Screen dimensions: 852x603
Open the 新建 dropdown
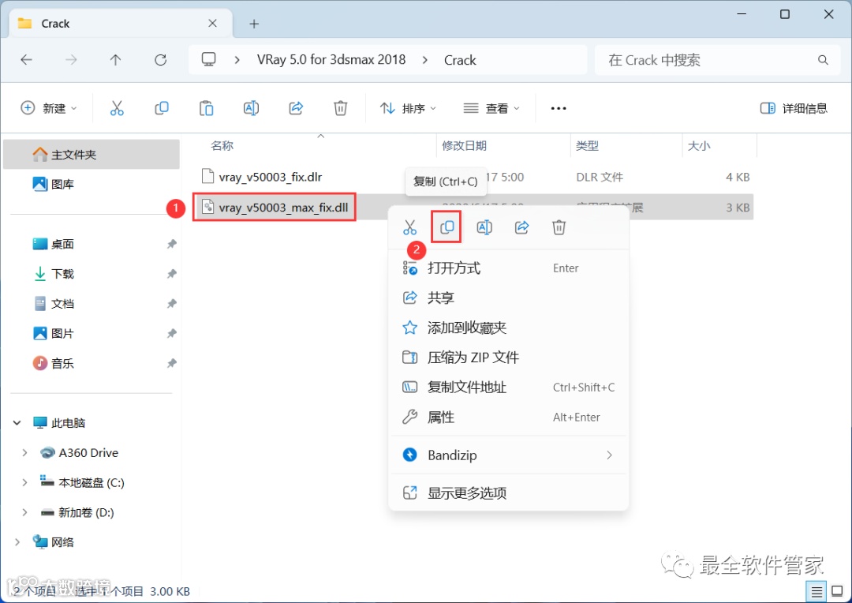[x=48, y=108]
